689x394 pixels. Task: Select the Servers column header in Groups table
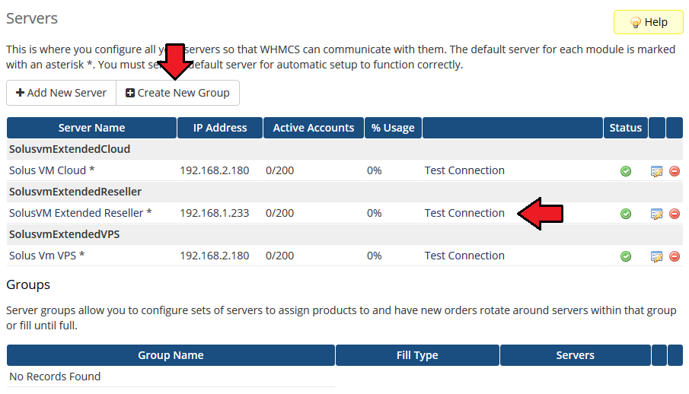tap(575, 355)
